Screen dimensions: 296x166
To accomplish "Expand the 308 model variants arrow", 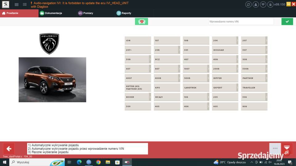I will click(x=150, y=59).
